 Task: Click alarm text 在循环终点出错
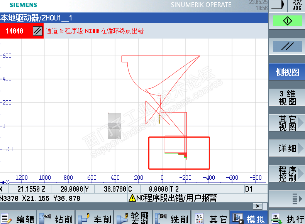pos(122,31)
